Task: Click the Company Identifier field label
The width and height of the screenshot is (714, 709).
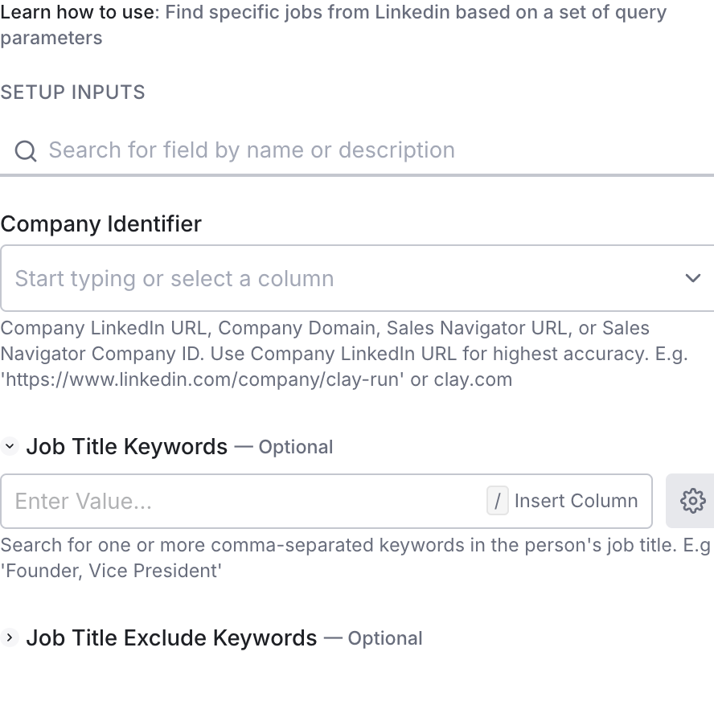Action: 101,223
